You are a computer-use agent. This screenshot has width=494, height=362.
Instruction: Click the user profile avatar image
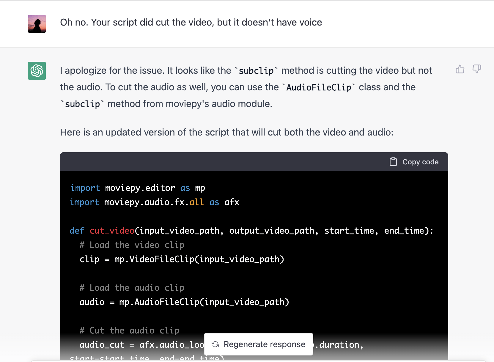[37, 24]
